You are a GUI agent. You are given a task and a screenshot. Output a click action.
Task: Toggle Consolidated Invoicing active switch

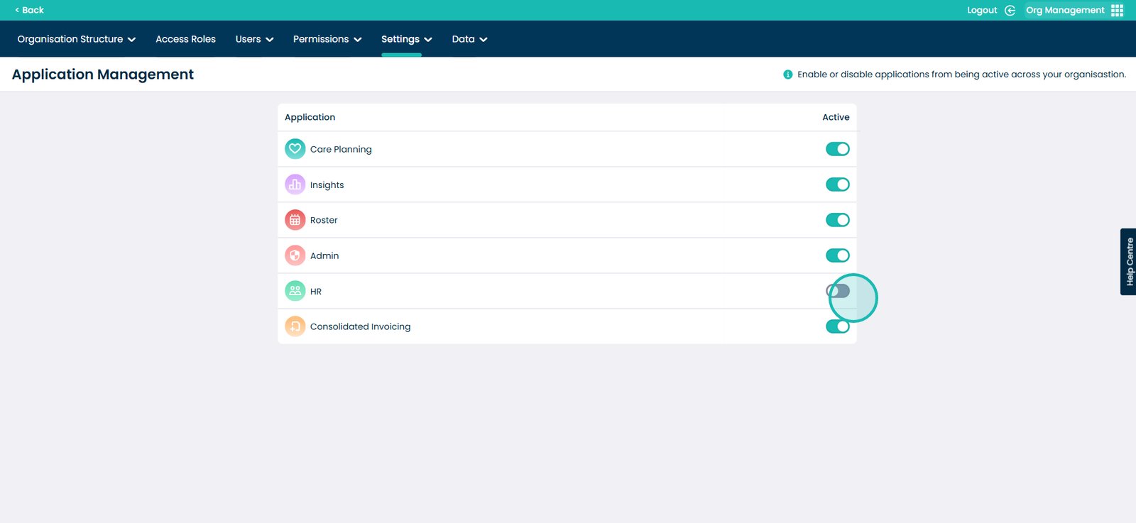coord(837,326)
